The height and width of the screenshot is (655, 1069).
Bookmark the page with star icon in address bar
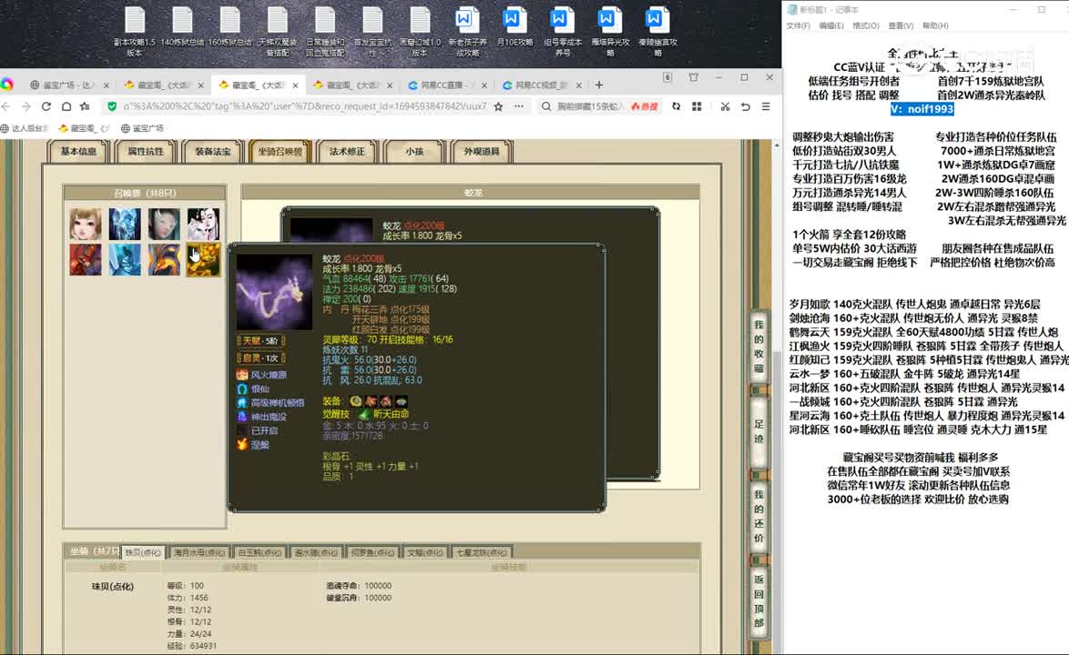point(498,106)
